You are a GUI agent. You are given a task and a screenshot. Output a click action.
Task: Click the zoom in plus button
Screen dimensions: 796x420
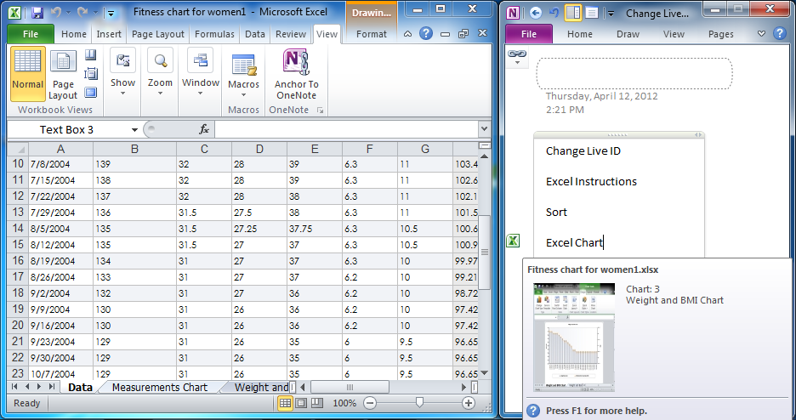click(468, 403)
